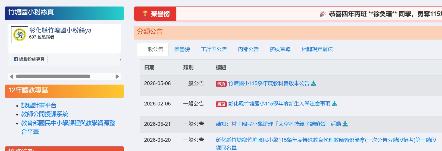Open the 教師公開授課系統 link
The height and width of the screenshot is (151, 442).
pyautogui.click(x=45, y=114)
